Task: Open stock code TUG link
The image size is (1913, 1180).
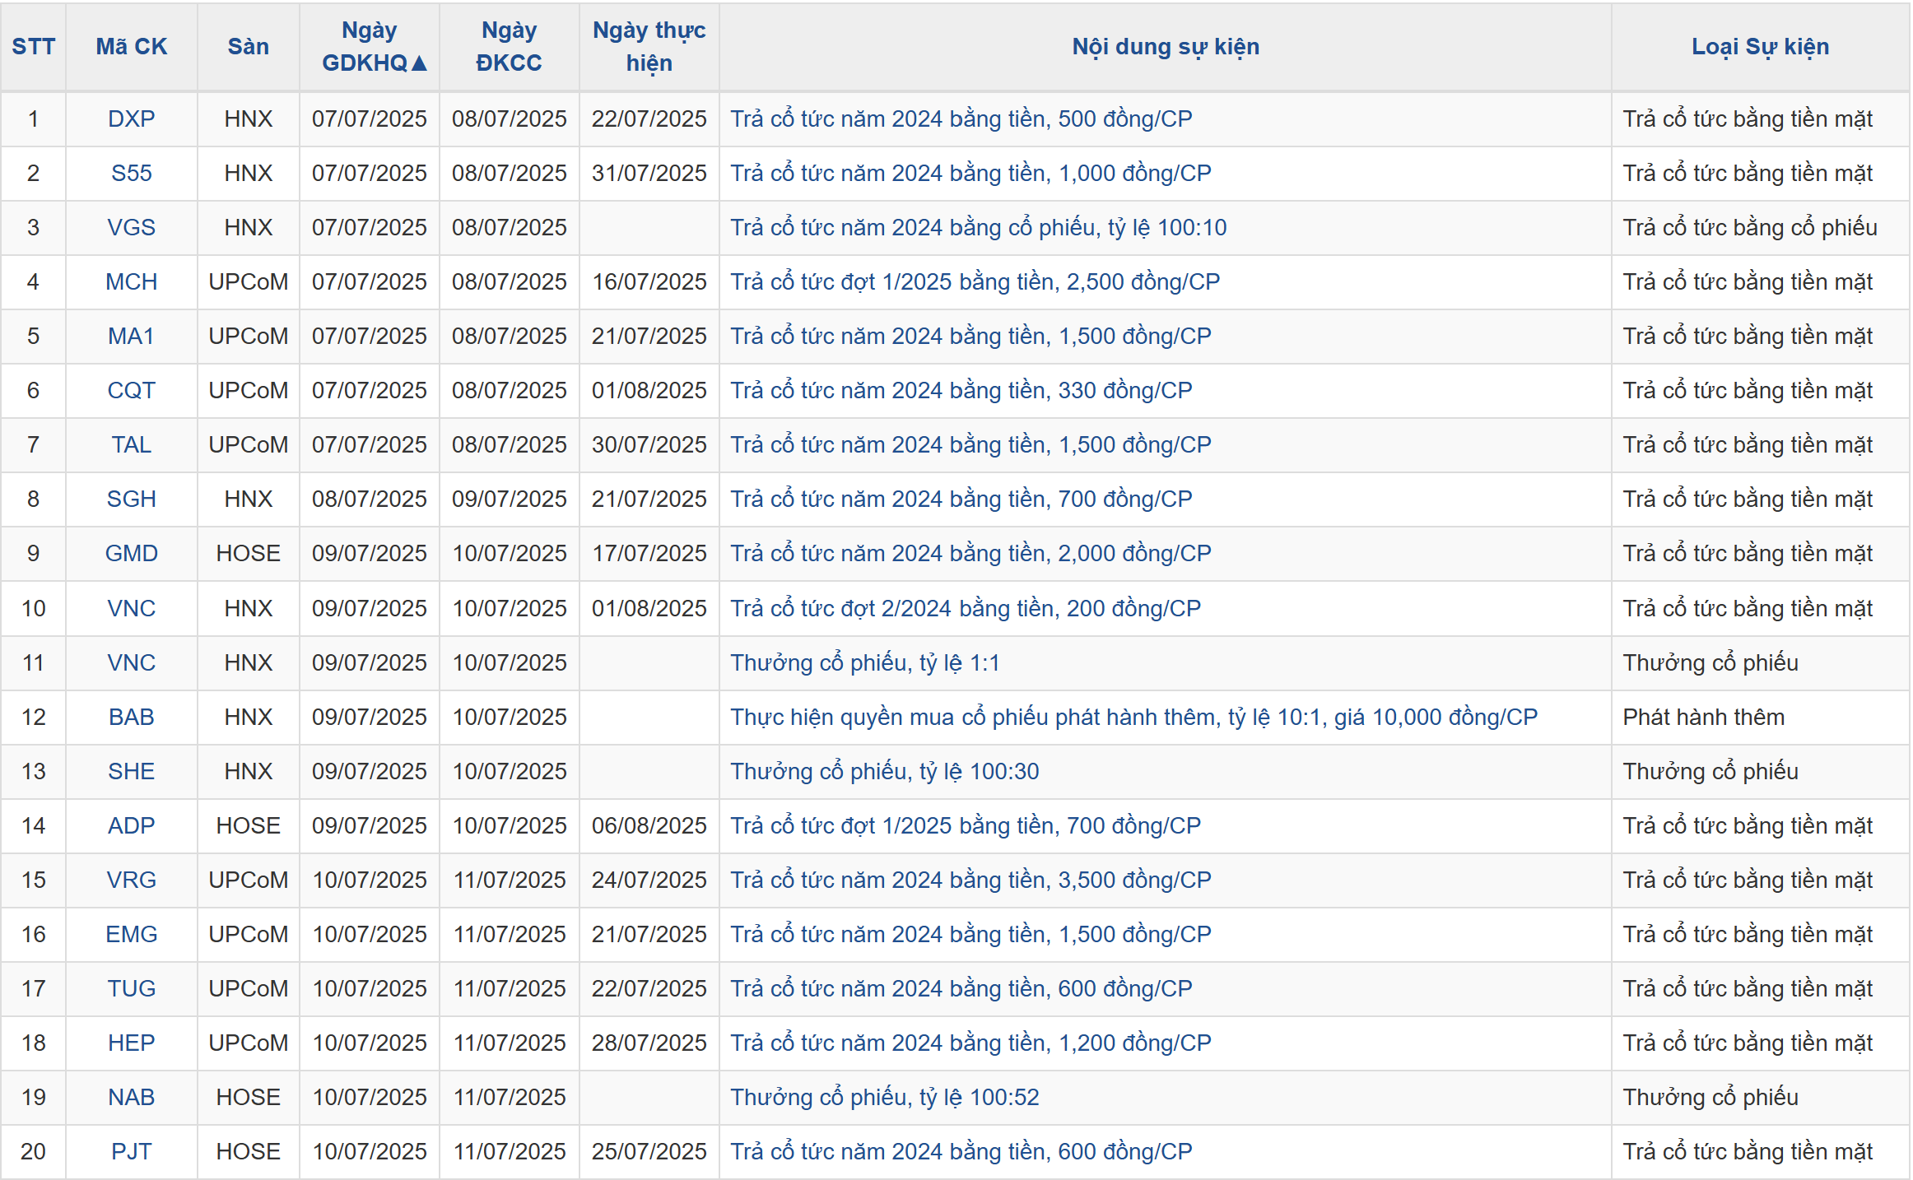Action: (x=132, y=989)
